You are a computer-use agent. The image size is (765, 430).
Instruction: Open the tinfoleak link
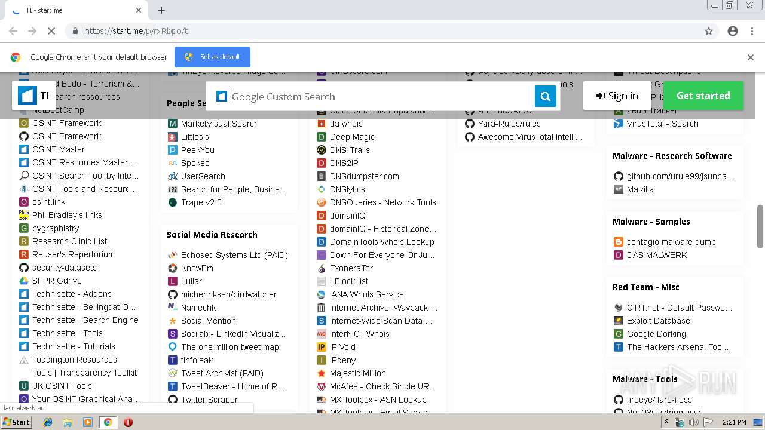(197, 360)
